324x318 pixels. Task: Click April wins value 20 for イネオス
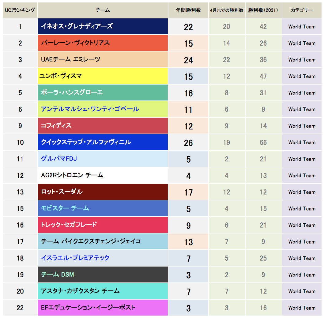tap(227, 27)
